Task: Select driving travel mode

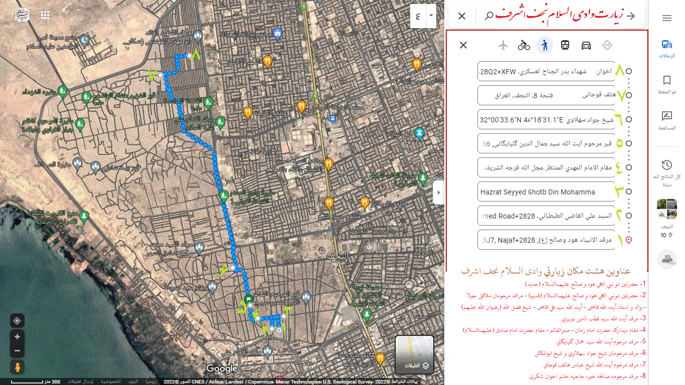Action: [586, 45]
